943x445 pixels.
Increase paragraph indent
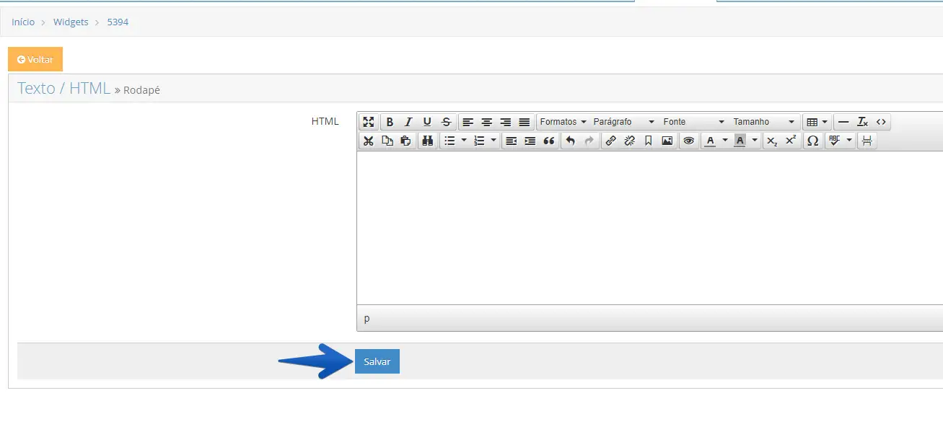(530, 141)
